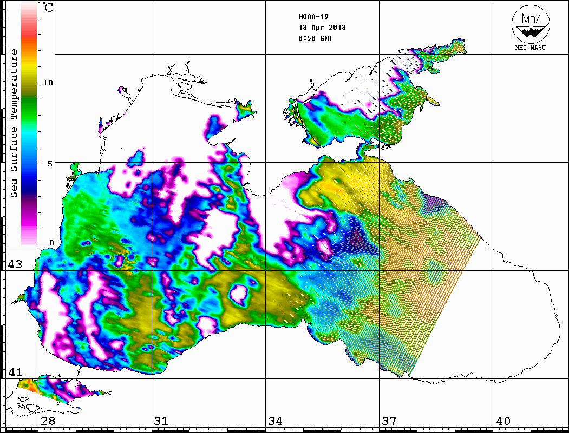
Task: Click longitude label '31'
Action: [161, 421]
